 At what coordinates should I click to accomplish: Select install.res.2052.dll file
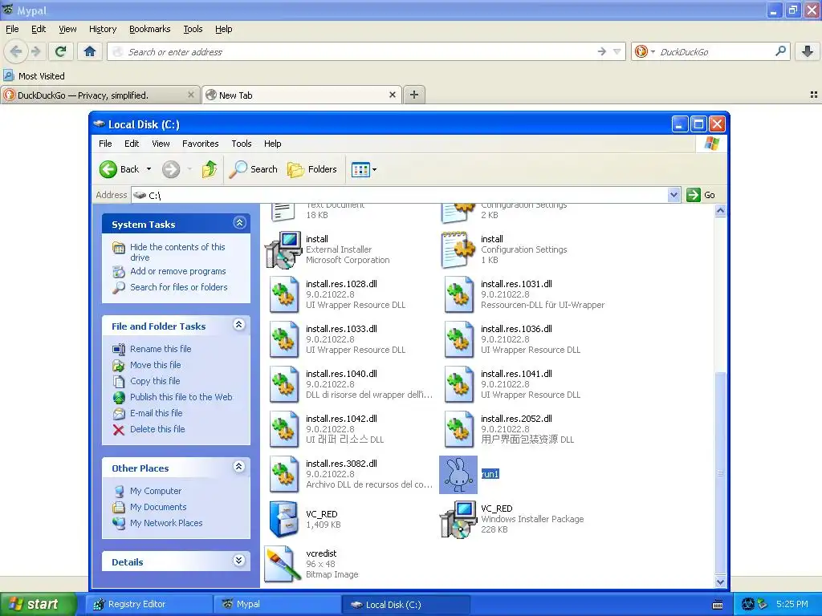pyautogui.click(x=509, y=430)
